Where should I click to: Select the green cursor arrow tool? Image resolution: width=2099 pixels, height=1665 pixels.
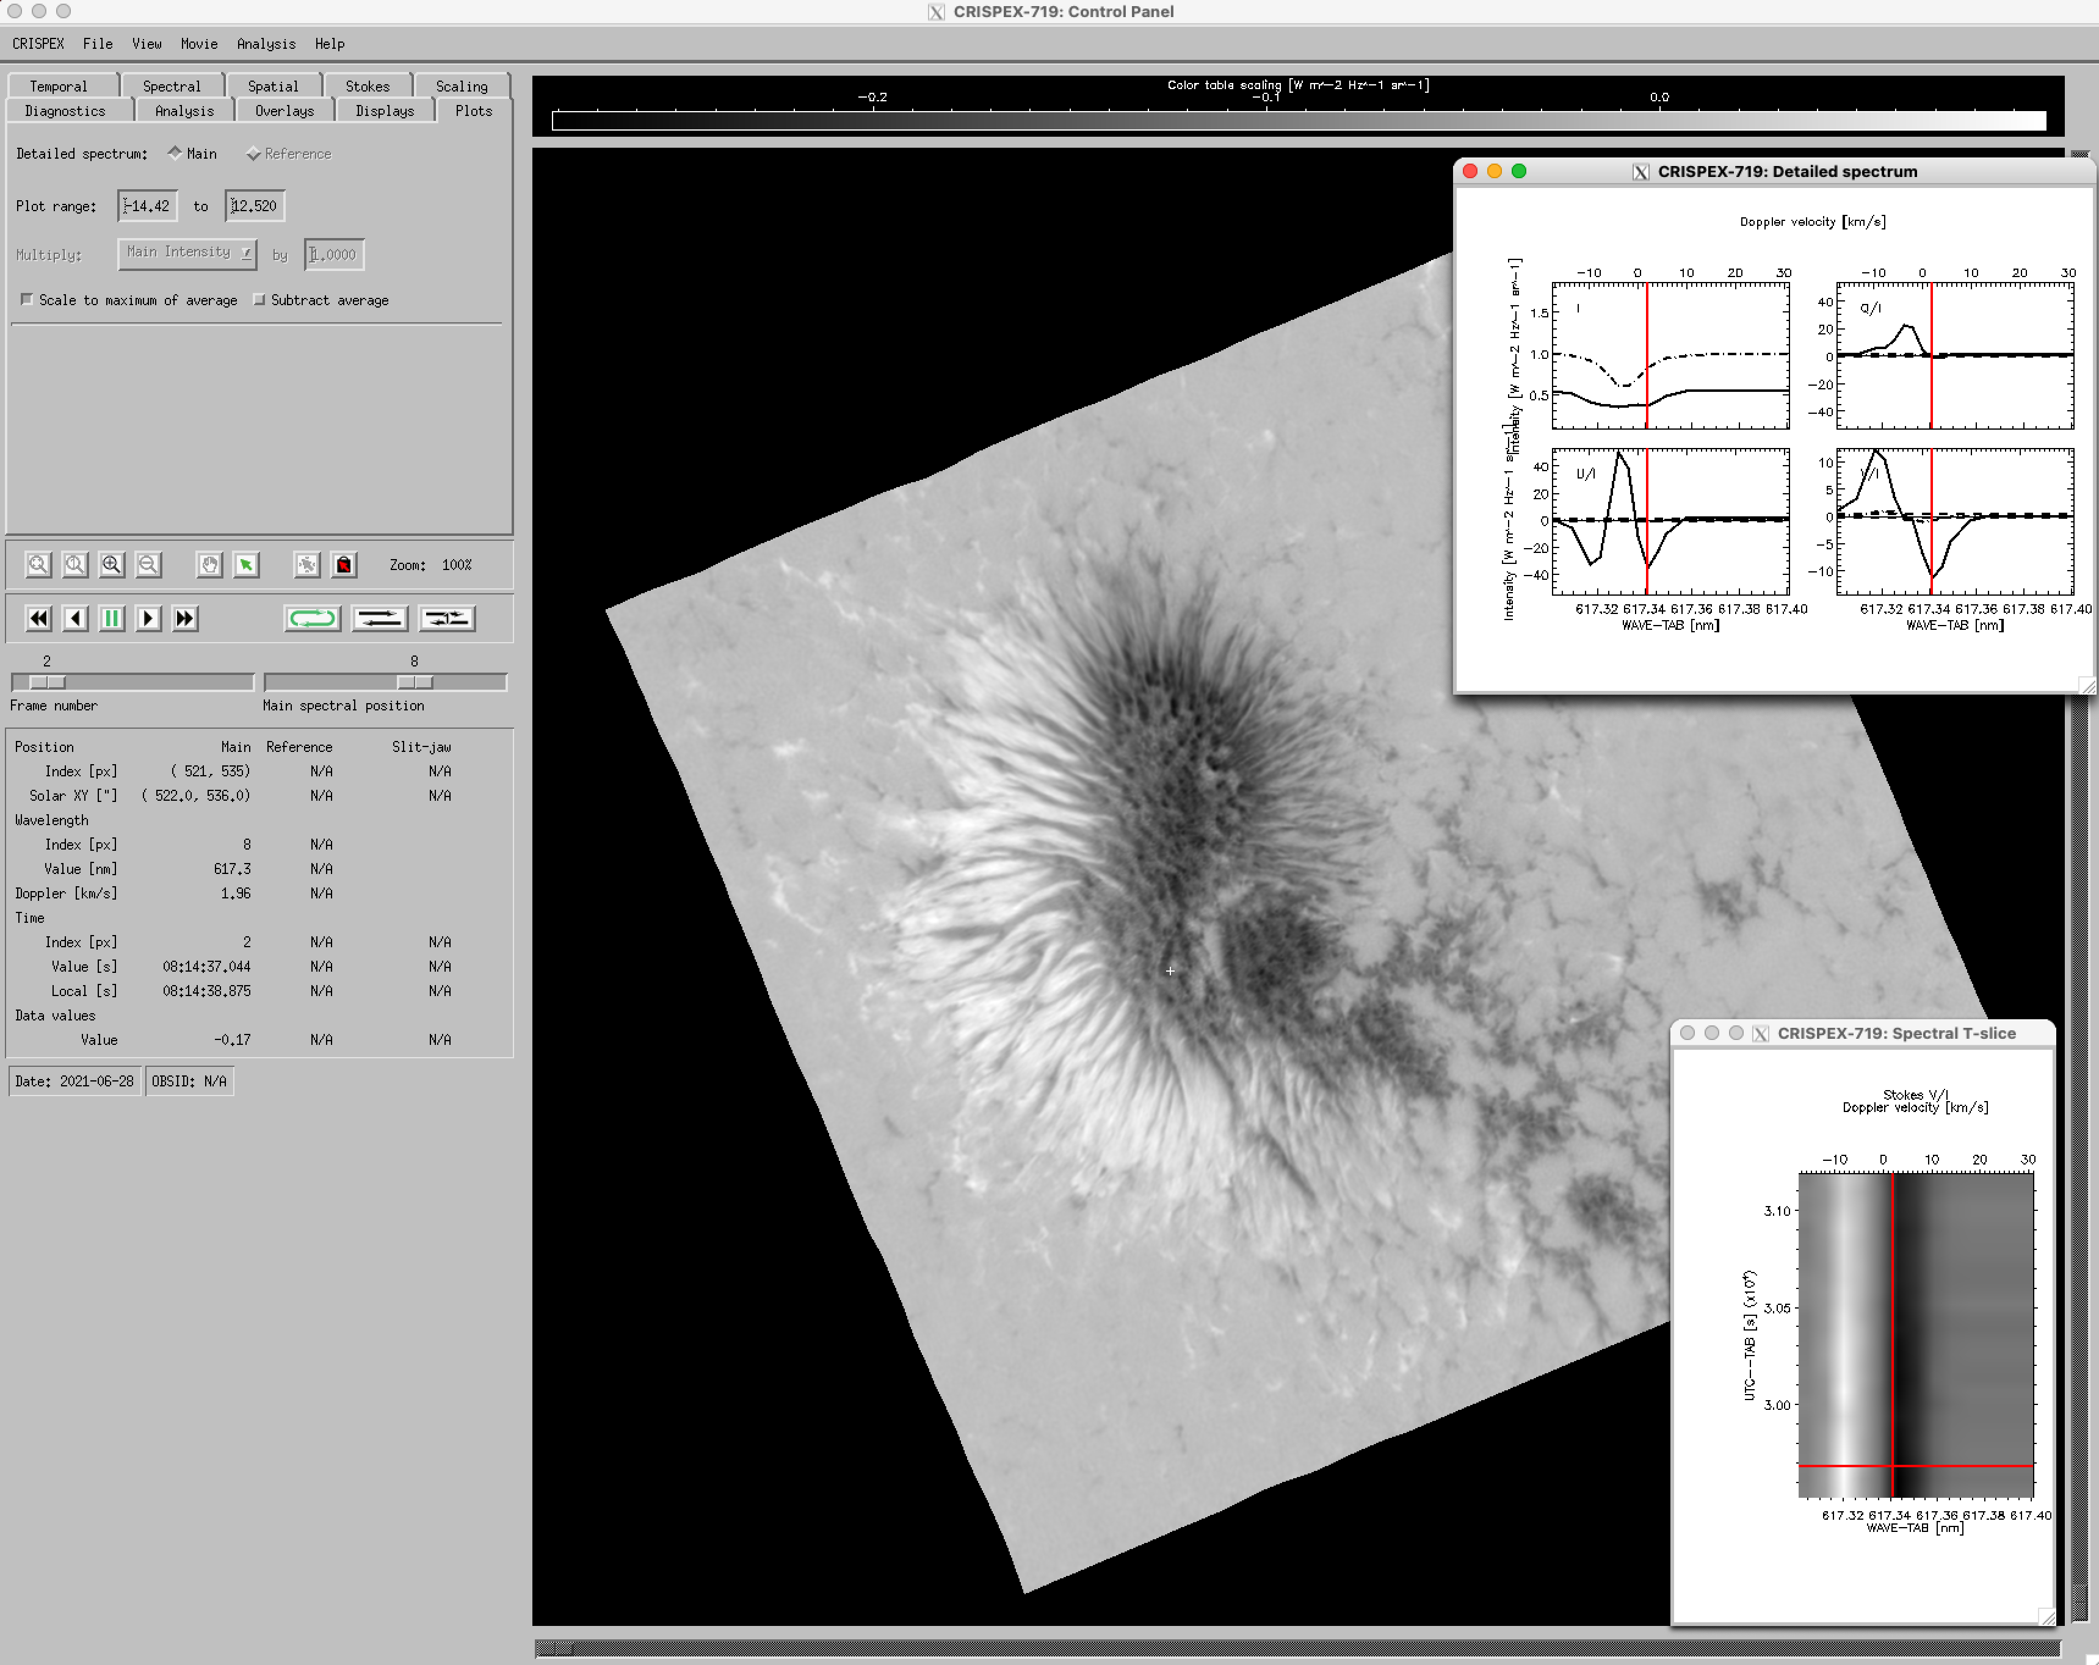[x=246, y=565]
